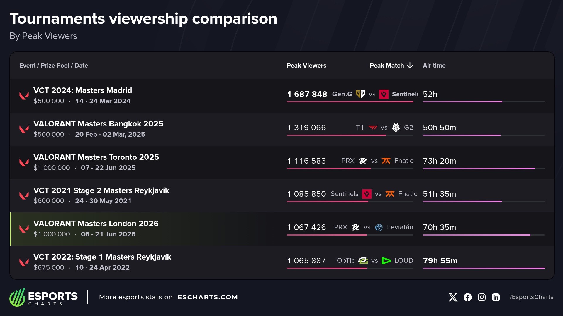Click the Fnatic logo in the Toronto row
This screenshot has height=316, width=563.
386,161
